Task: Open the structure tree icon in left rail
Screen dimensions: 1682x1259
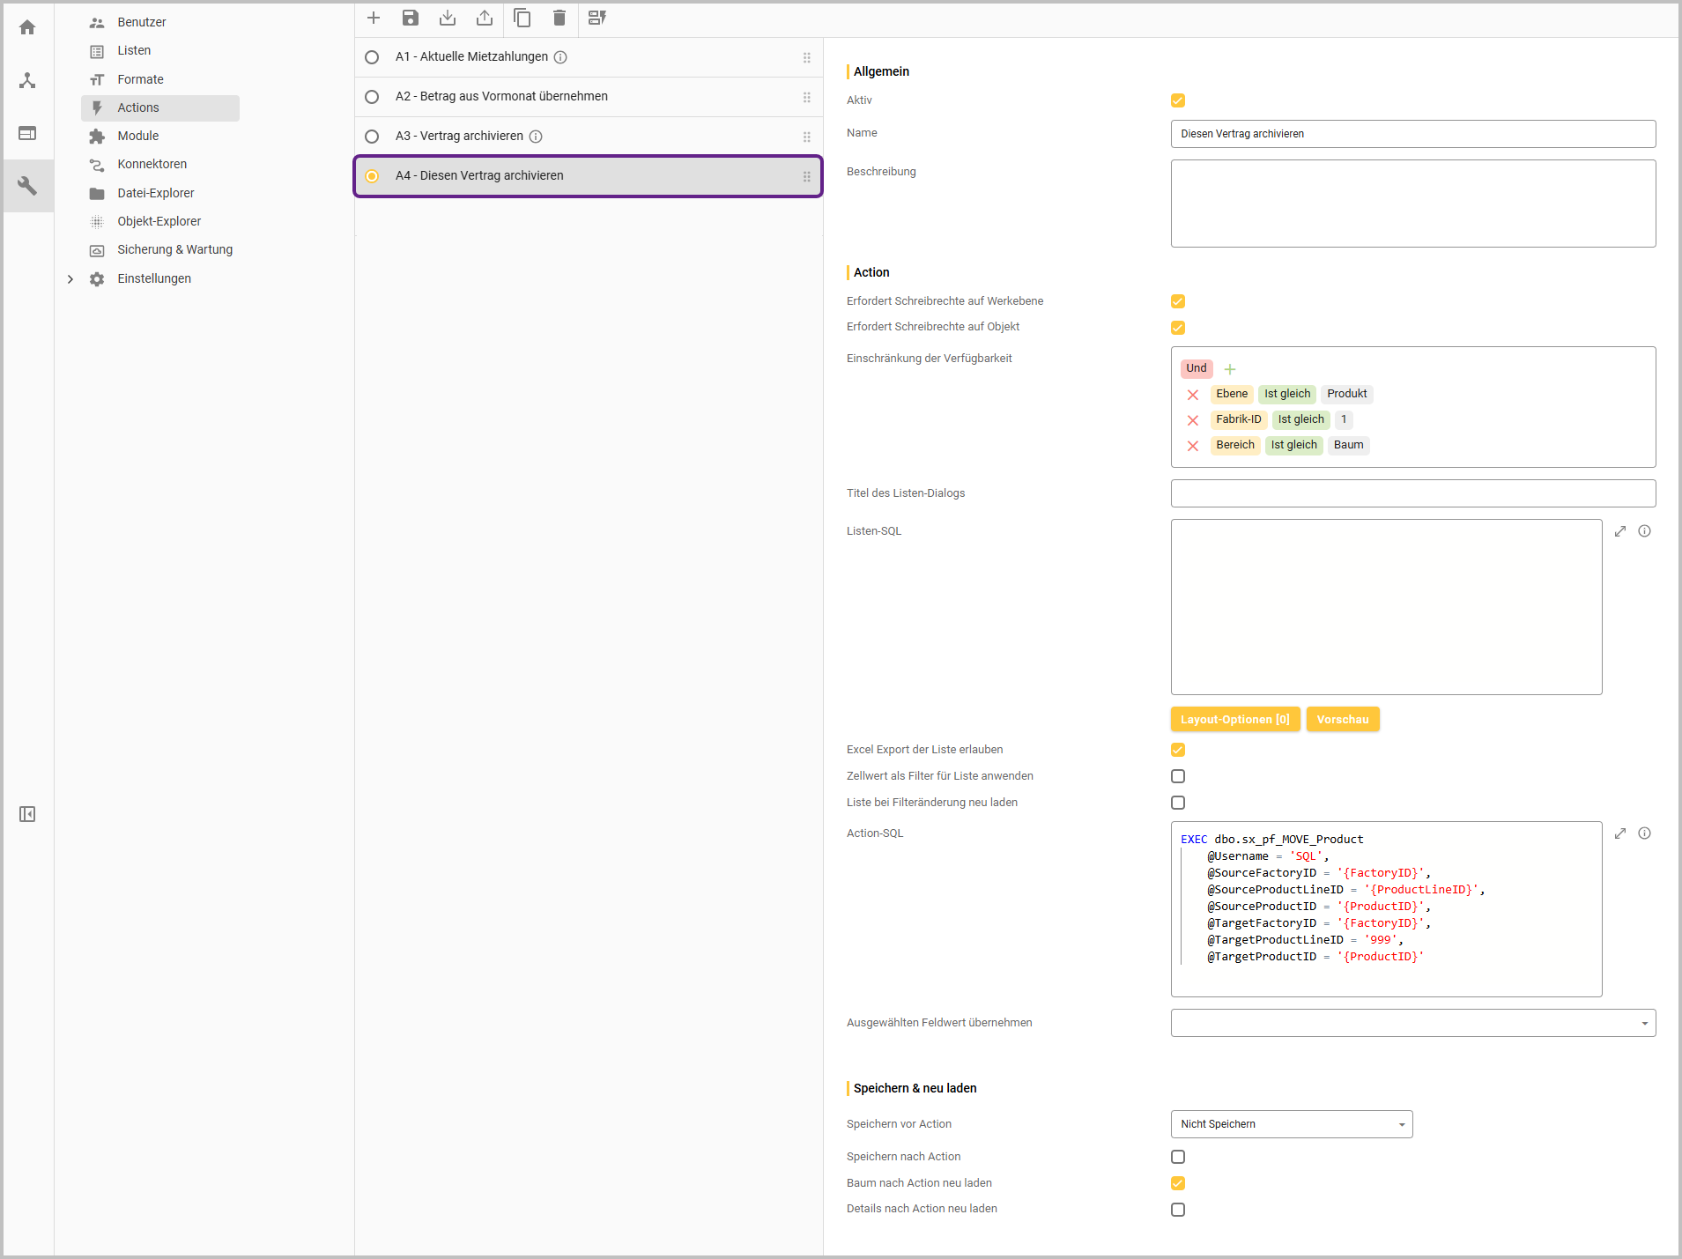Action: point(27,80)
